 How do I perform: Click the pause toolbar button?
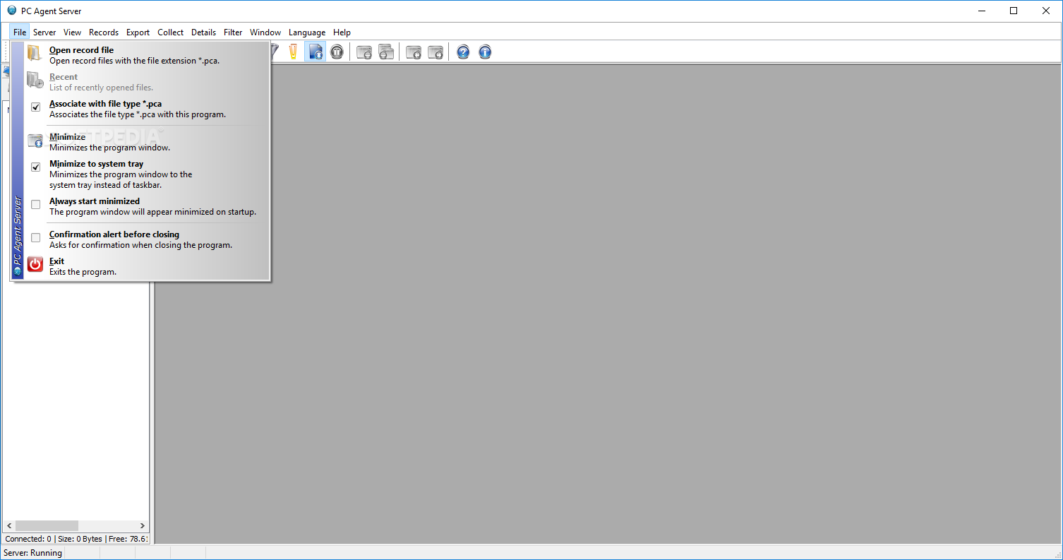point(337,52)
